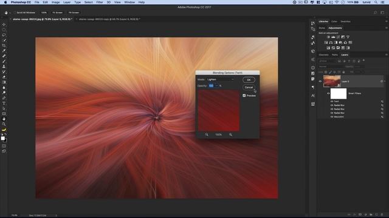Viewport: 389px width, 218px height.
Task: Open the collapsed 3D panel icon
Action: tap(313, 51)
